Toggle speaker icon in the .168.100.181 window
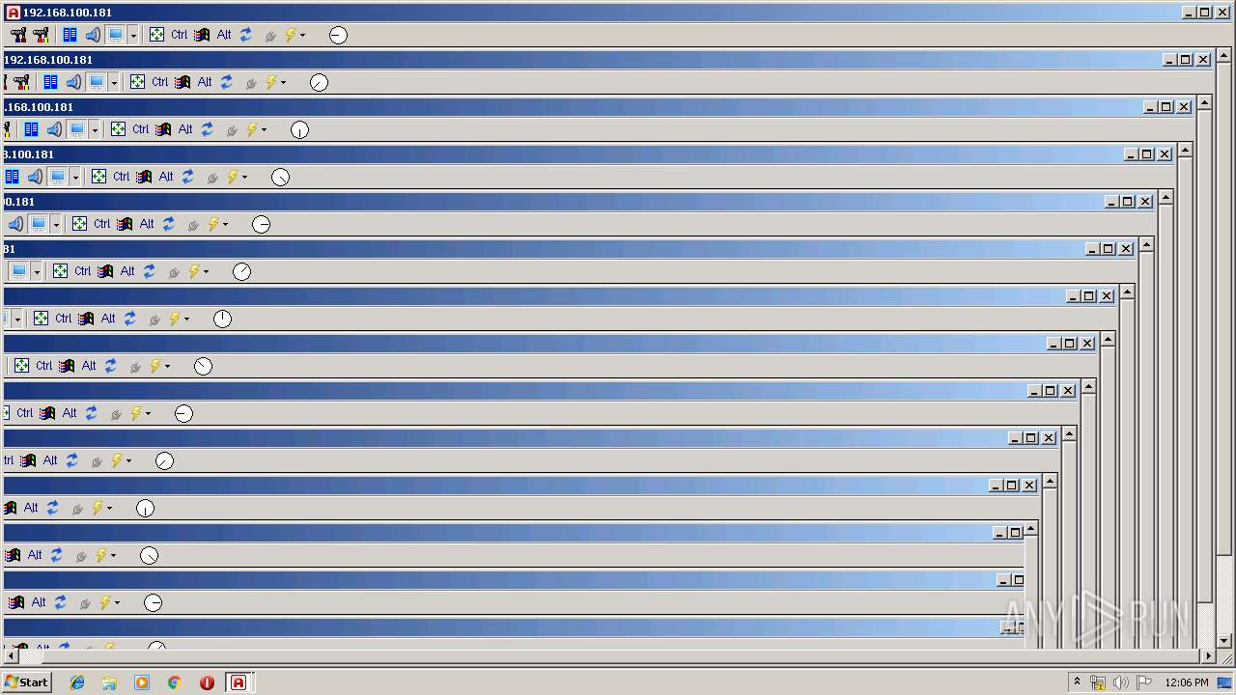The image size is (1236, 695). 54,129
